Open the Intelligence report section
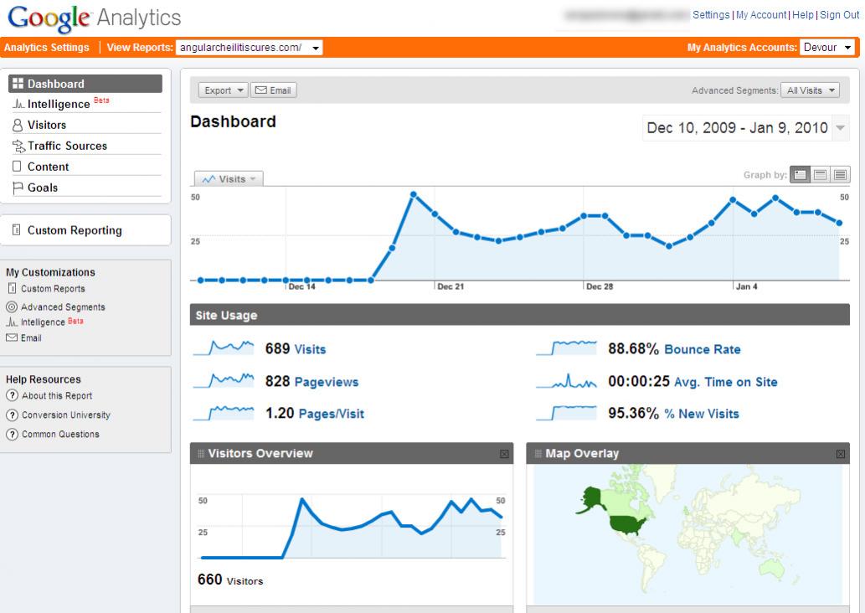865x613 pixels. tap(59, 104)
